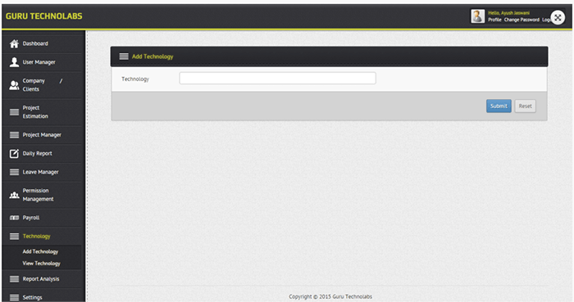Open Leave Manager section
Screen dimensions: 574x302
point(41,172)
